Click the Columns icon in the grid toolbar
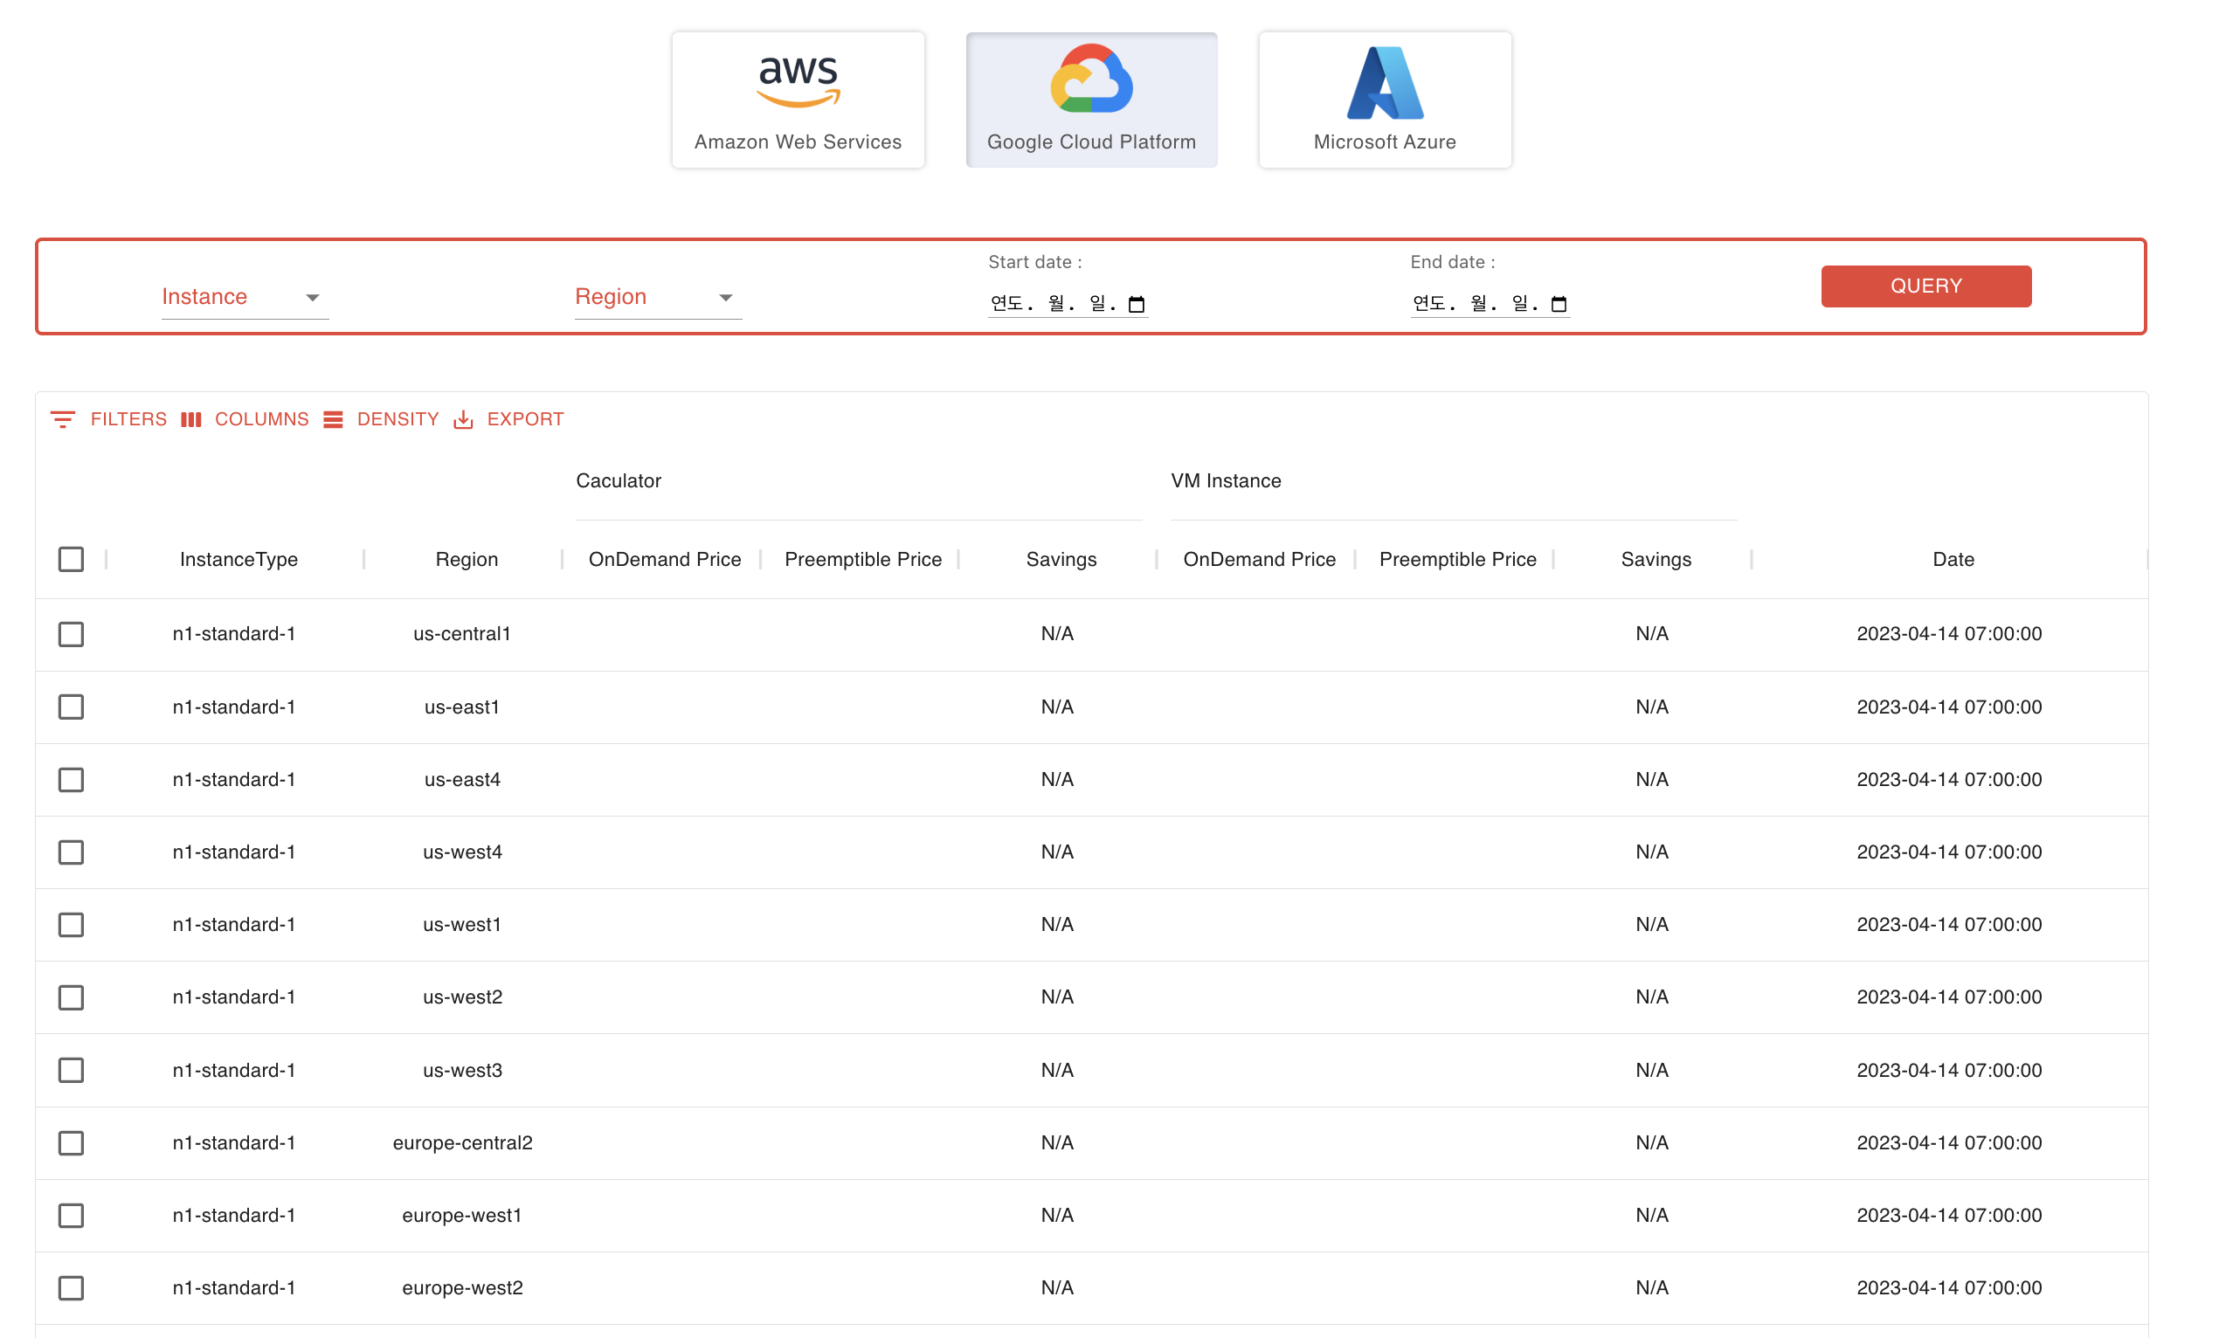Screen dimensions: 2219x1338 (191, 418)
